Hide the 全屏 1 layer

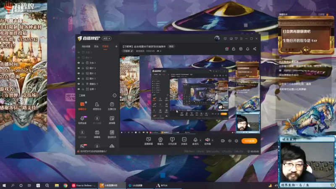pyautogui.click(x=79, y=89)
